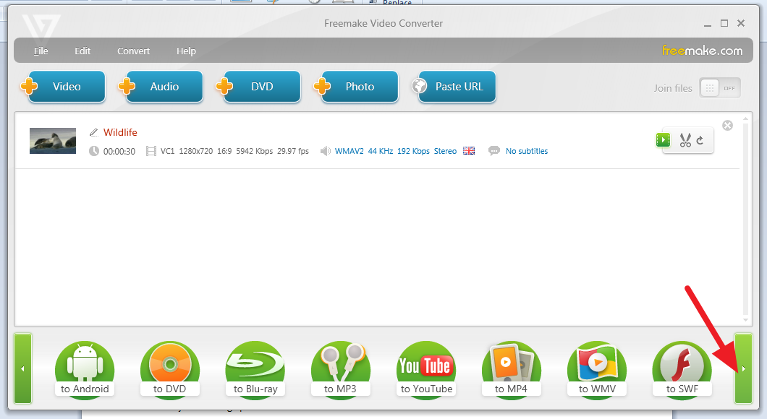Open the scissors cut editor

(685, 140)
